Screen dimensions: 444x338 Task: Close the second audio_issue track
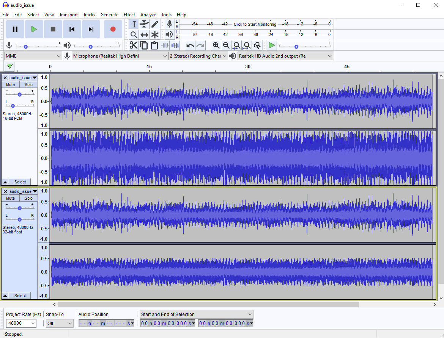coord(5,191)
